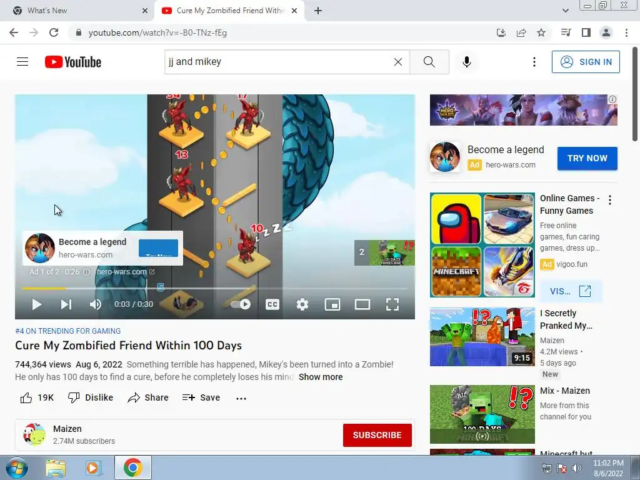This screenshot has height=480, width=640.
Task: Open the Maizen channel name link
Action: pyautogui.click(x=67, y=429)
